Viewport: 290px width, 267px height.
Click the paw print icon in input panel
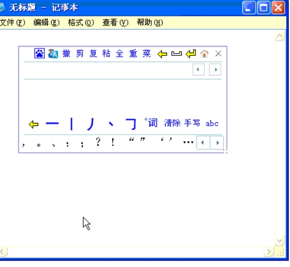39,54
